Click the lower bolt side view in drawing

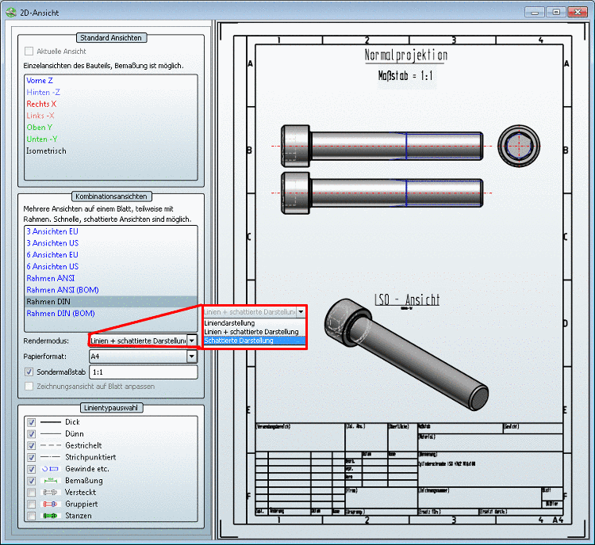click(382, 193)
